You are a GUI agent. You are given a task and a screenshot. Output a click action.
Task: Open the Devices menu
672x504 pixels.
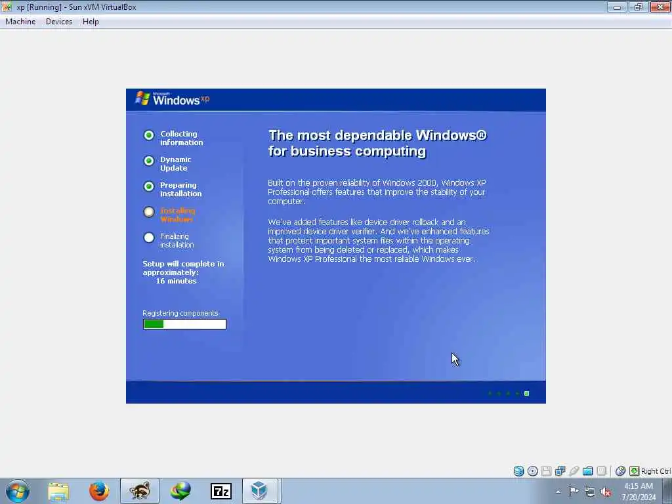(58, 22)
